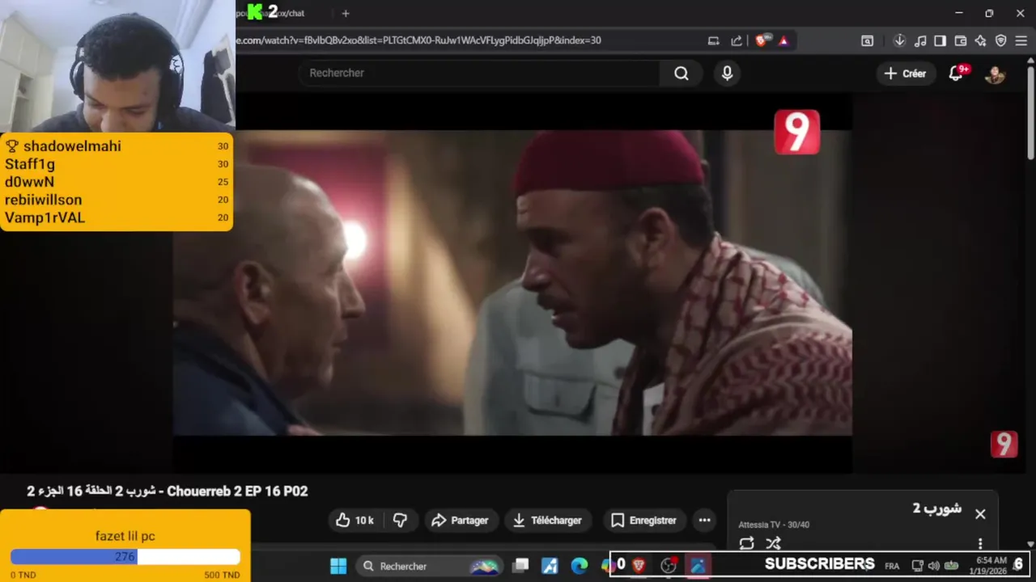Open Brave VPN shield icon
The image size is (1036, 582).
[1000, 40]
